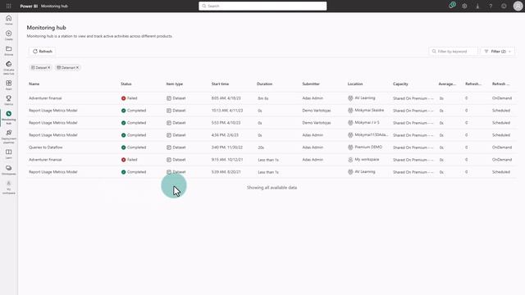Open OneLake data hub in sidebar
The height and width of the screenshot is (295, 525).
point(9,67)
